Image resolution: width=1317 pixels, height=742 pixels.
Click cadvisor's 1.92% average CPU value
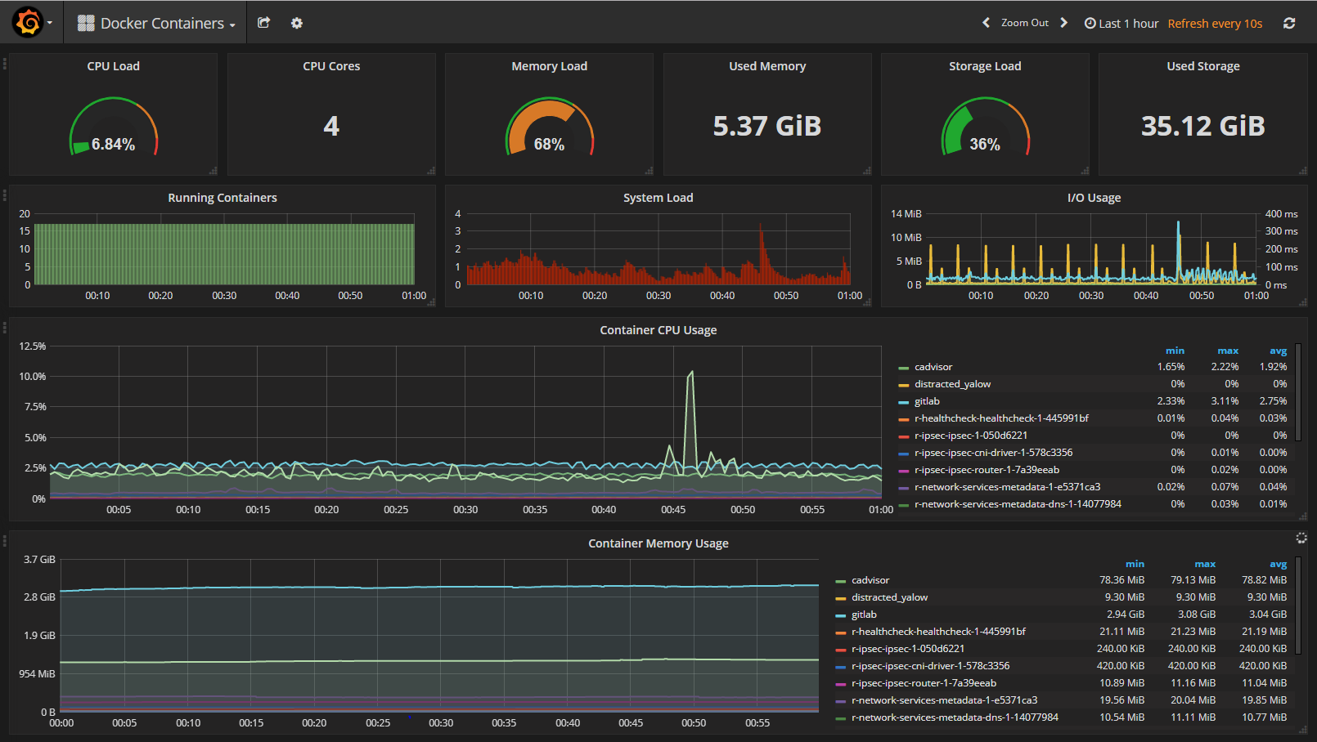(1273, 367)
